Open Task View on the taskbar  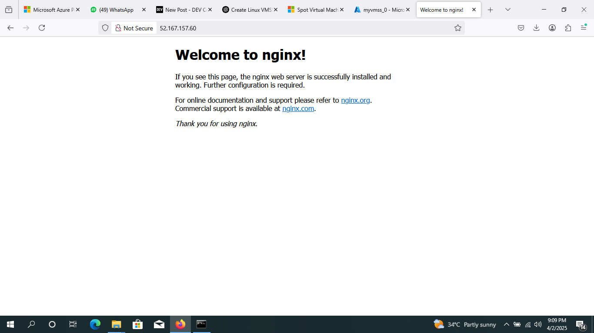[x=73, y=324]
